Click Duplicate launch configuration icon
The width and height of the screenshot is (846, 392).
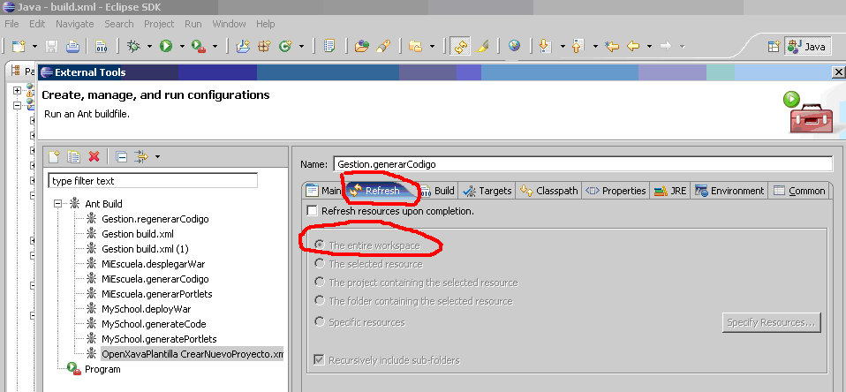click(x=73, y=157)
